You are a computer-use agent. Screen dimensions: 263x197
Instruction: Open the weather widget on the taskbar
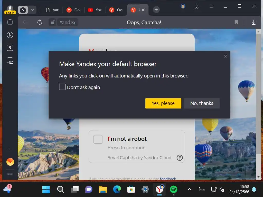click(x=7, y=189)
